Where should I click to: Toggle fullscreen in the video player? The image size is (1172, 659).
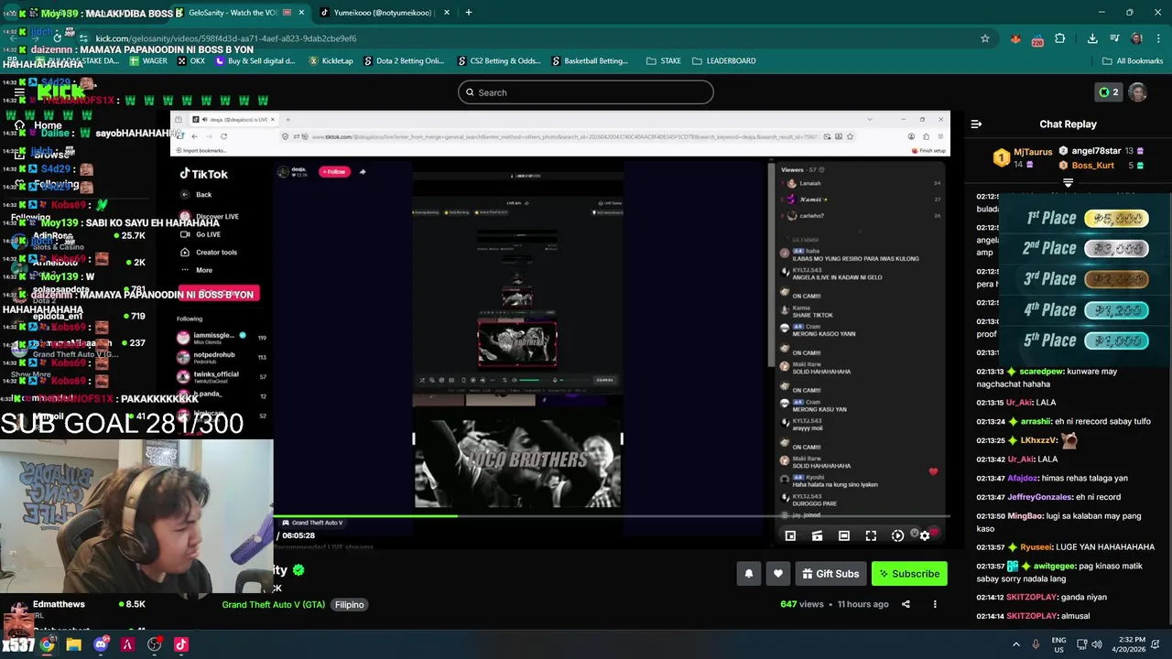point(871,536)
